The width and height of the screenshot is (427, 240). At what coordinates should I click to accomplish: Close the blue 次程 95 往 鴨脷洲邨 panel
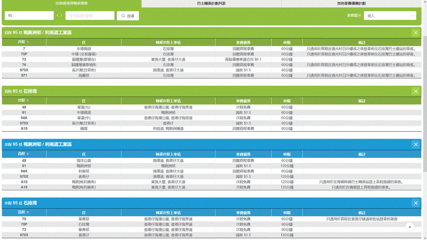click(416, 144)
